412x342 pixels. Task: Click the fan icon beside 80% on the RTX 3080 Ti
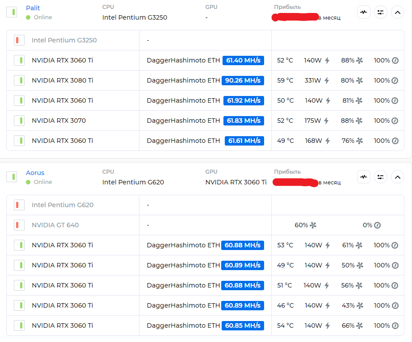(359, 80)
